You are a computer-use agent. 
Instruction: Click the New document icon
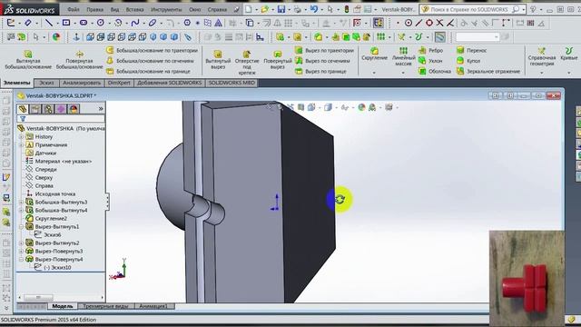(x=248, y=9)
